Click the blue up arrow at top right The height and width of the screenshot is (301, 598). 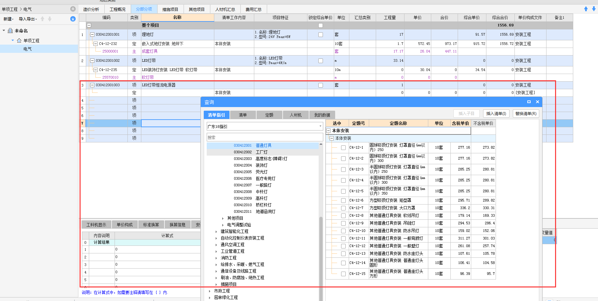(x=586, y=9)
